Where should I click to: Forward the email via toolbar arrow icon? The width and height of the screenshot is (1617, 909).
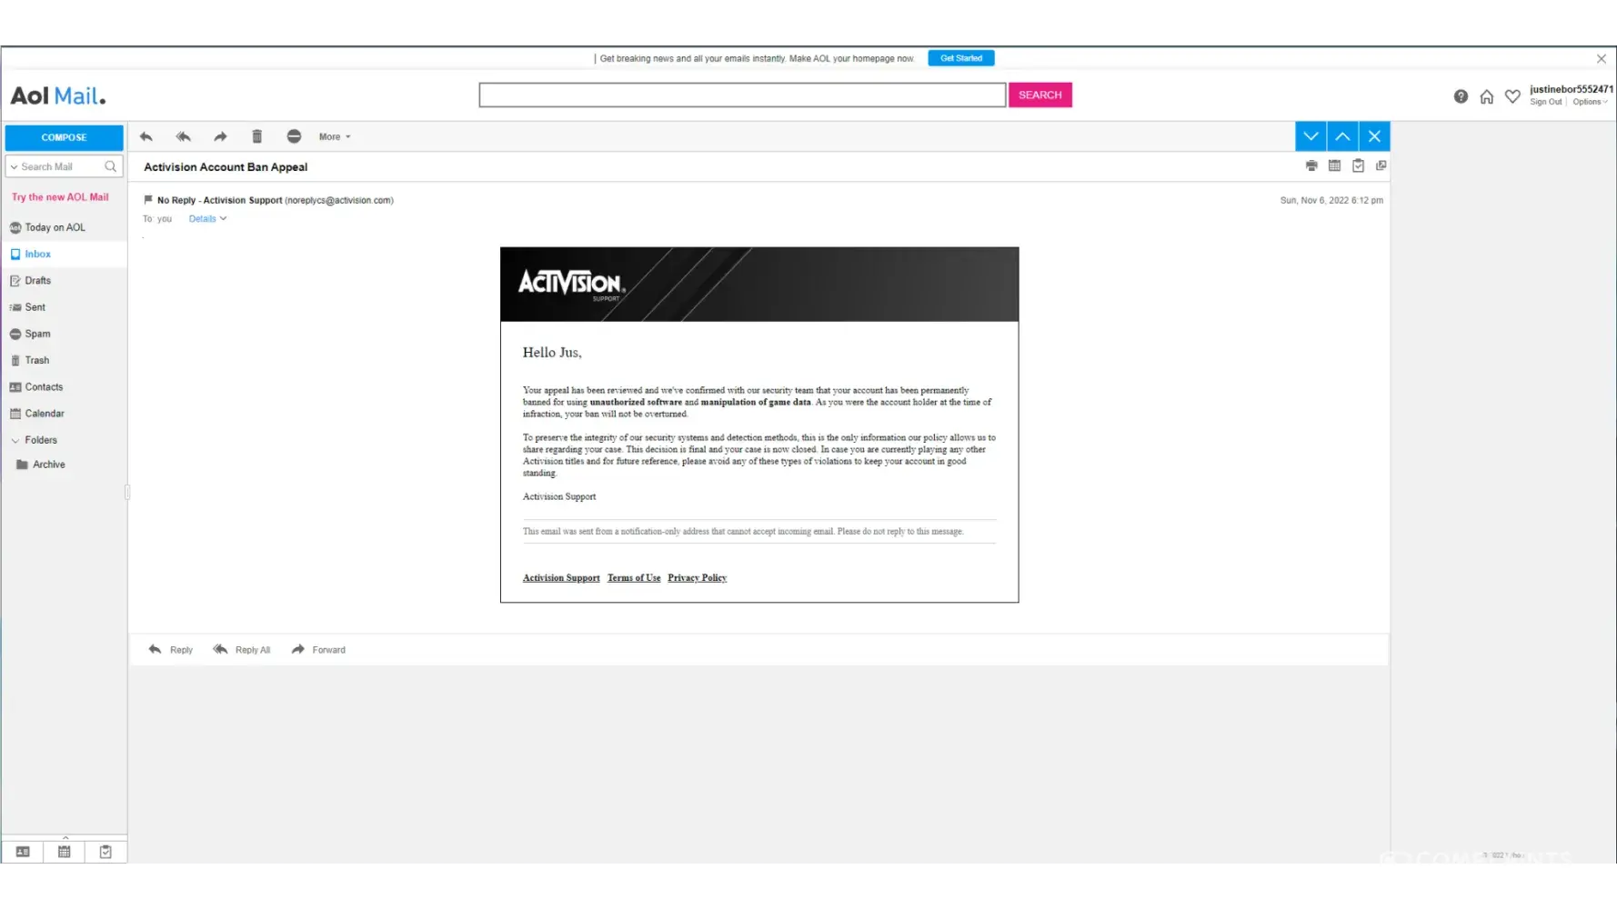[220, 136]
